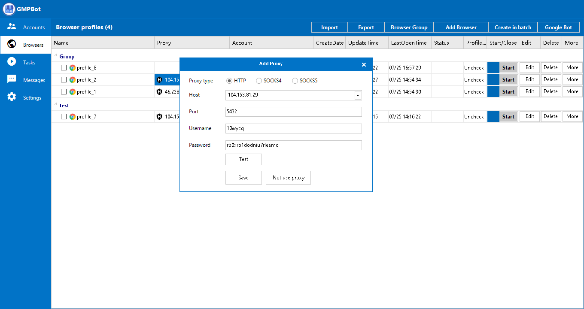Click Chrome icon of profile_2
The image size is (584, 309).
[73, 80]
